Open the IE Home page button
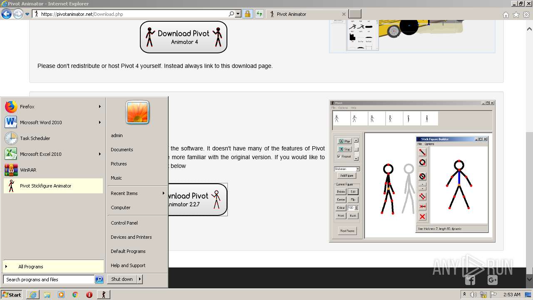 coord(506,15)
